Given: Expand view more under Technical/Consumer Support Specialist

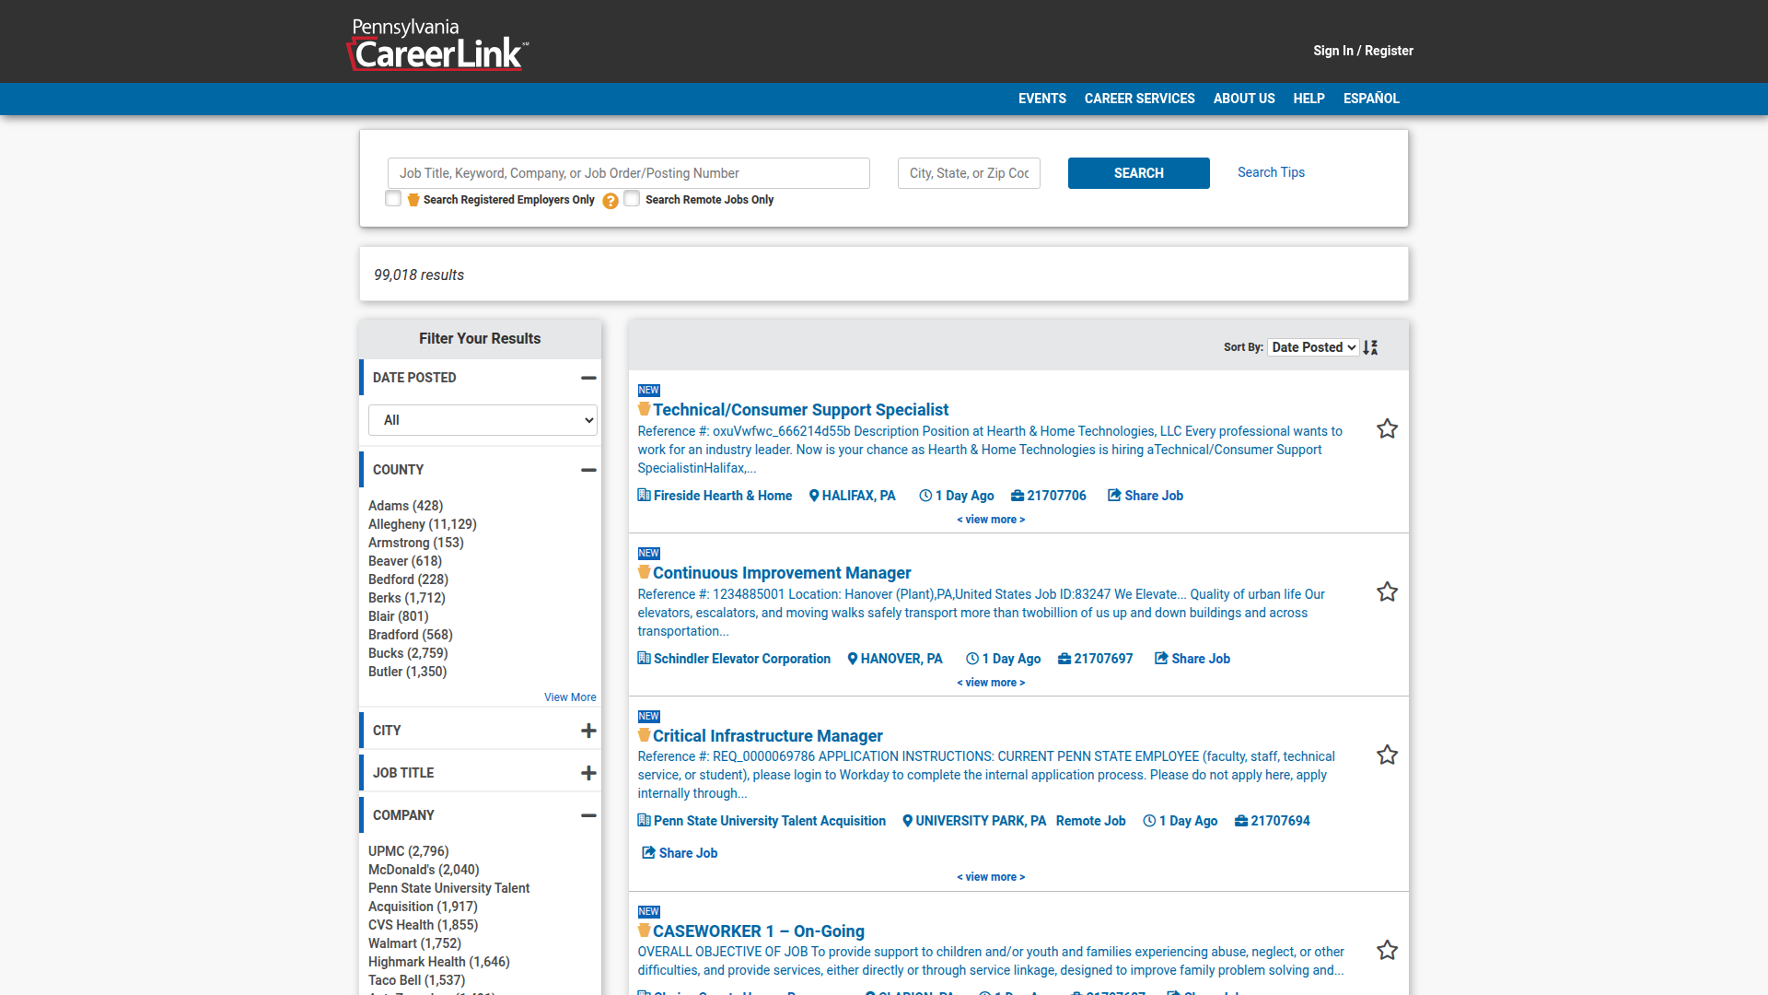Looking at the screenshot, I should coord(991,520).
